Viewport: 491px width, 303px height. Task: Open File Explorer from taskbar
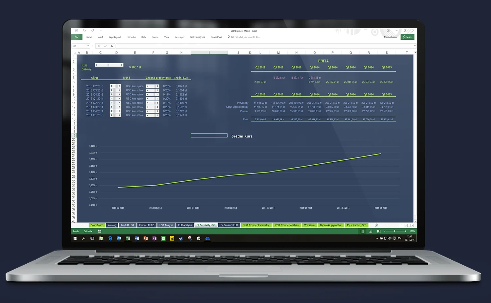[x=101, y=238]
